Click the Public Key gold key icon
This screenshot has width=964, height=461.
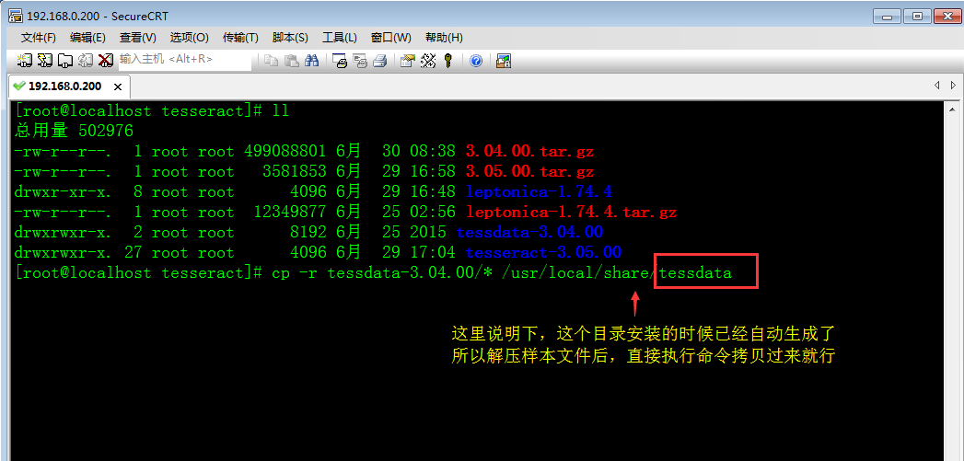coord(448,60)
